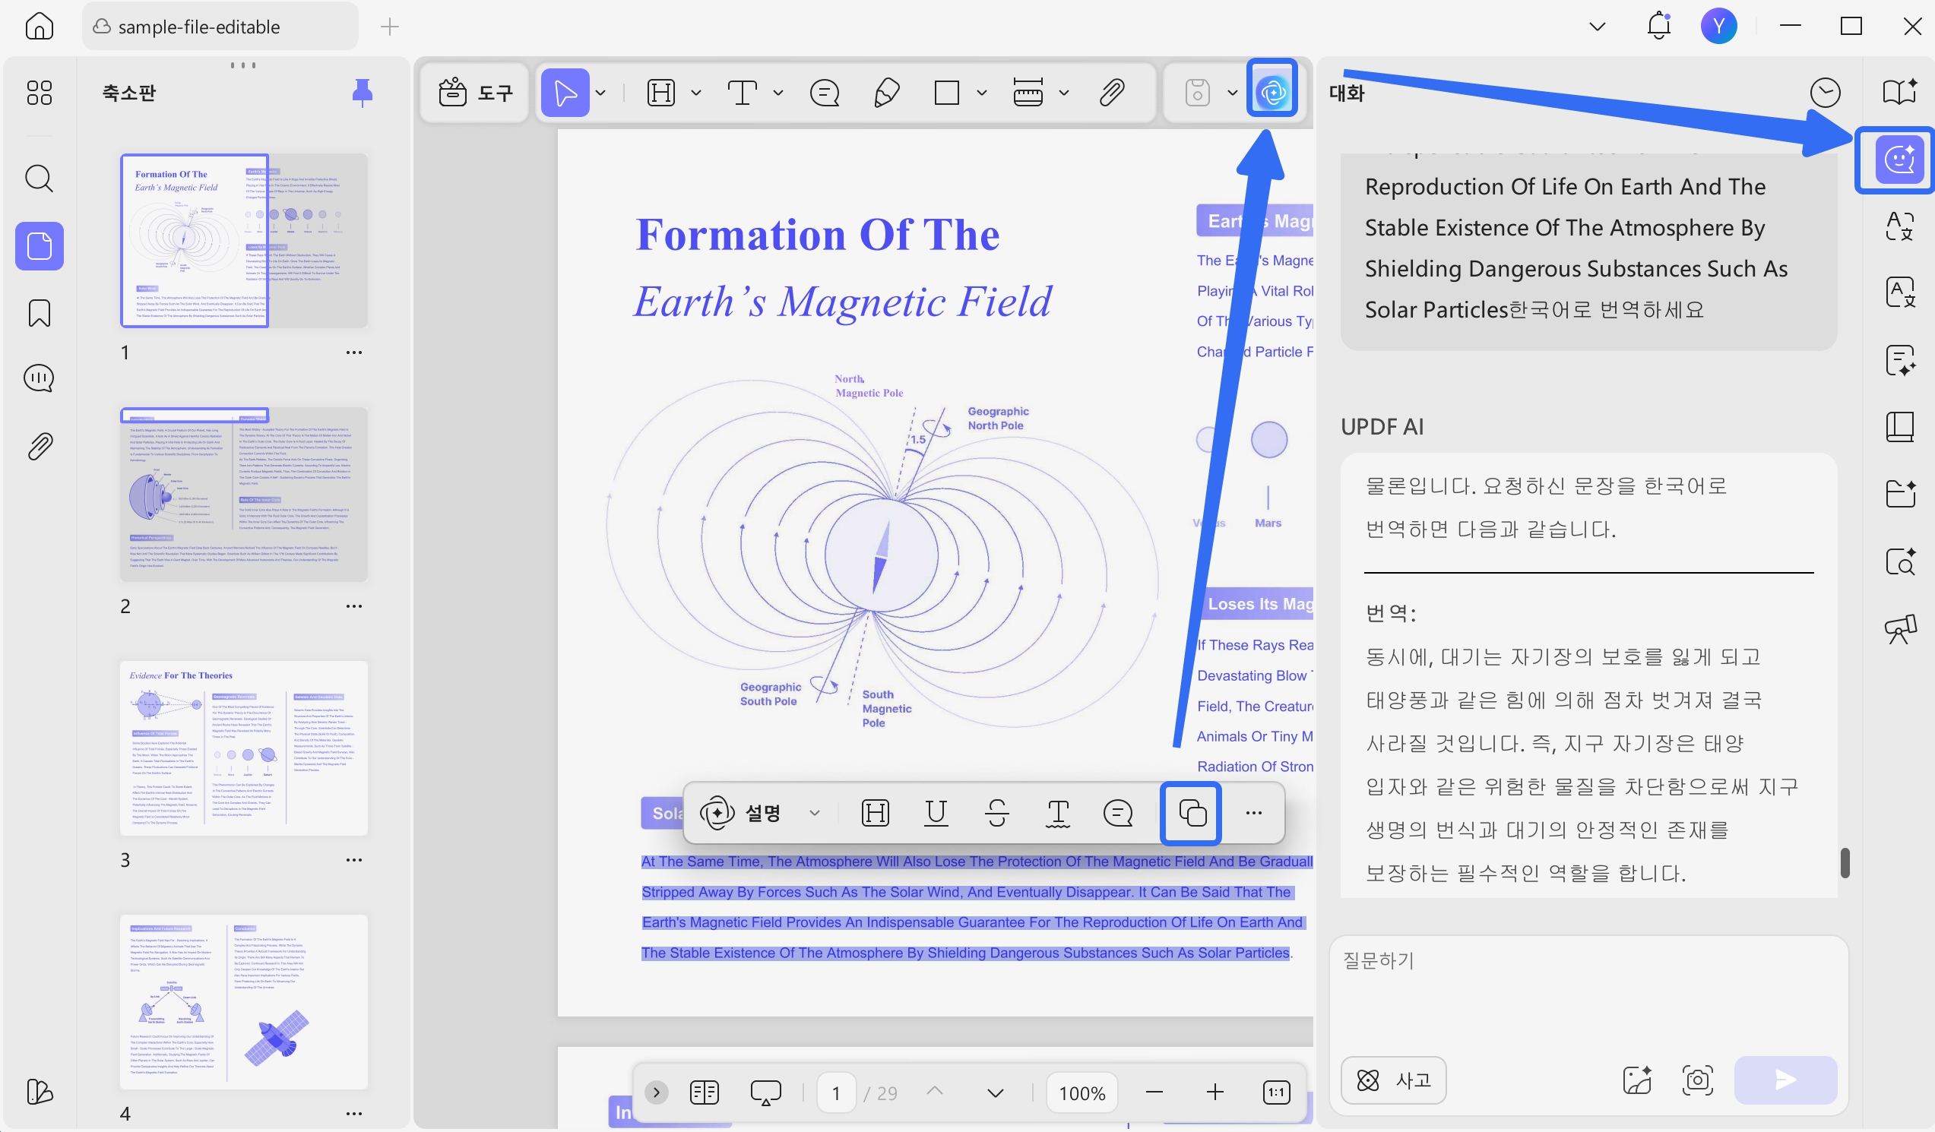Select the measurement ruler tool

coord(1028,93)
